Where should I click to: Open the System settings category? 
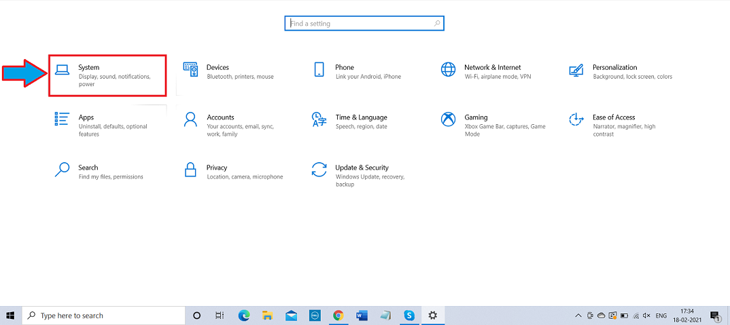88,68
